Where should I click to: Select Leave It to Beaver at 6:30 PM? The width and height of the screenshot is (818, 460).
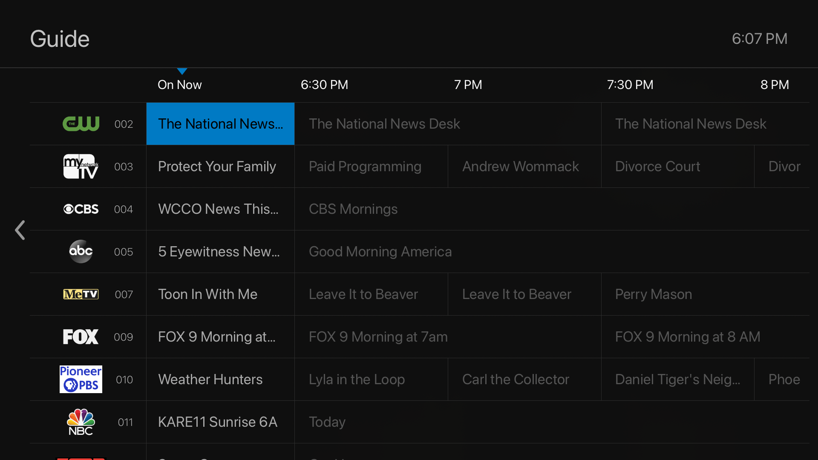[x=371, y=294]
